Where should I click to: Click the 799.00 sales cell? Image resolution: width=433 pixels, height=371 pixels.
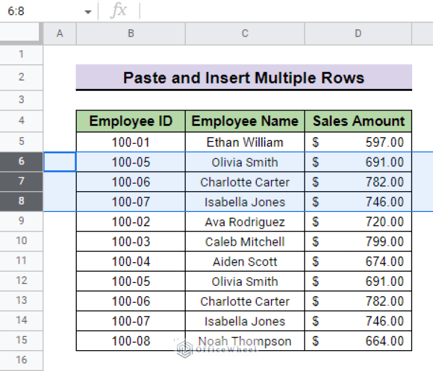click(x=358, y=241)
